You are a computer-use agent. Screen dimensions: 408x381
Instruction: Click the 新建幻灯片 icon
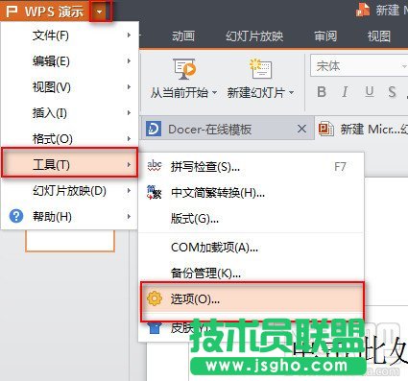(261, 68)
